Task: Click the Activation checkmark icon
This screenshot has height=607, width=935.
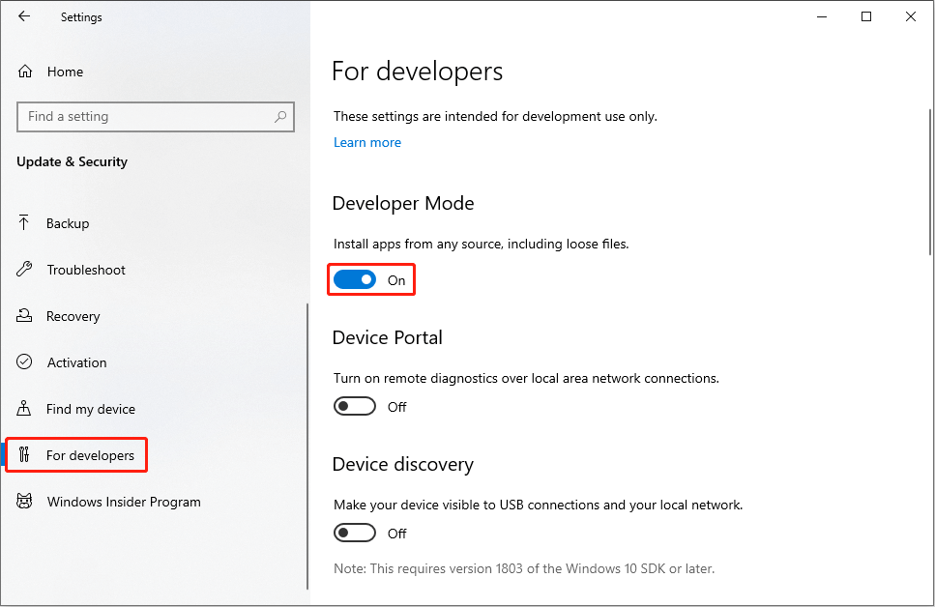Action: pos(24,362)
